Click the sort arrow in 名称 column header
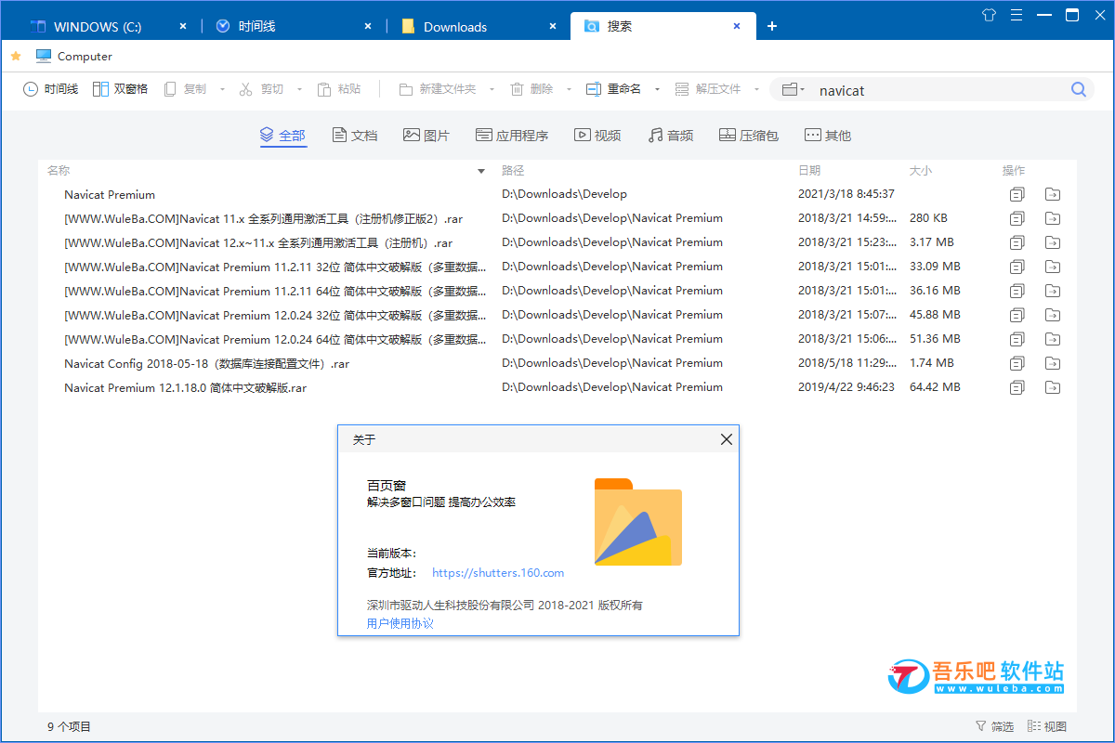This screenshot has width=1115, height=743. [481, 171]
